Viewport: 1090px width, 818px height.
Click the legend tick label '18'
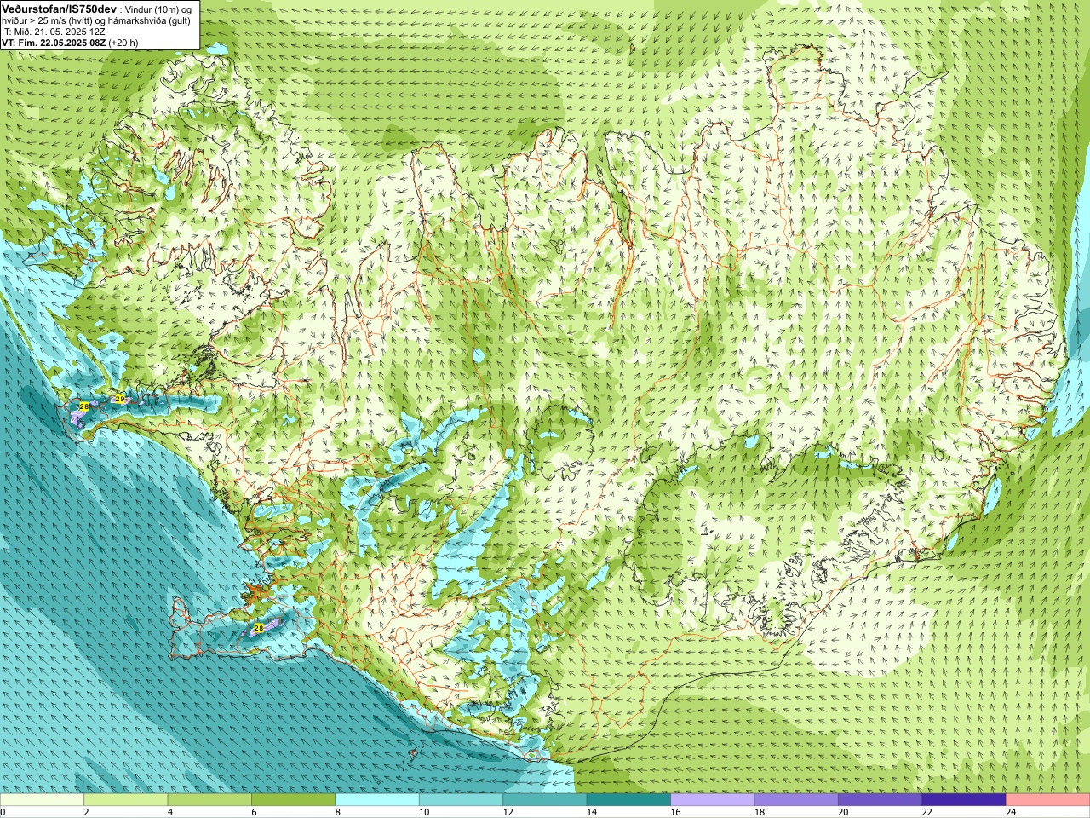pos(760,812)
